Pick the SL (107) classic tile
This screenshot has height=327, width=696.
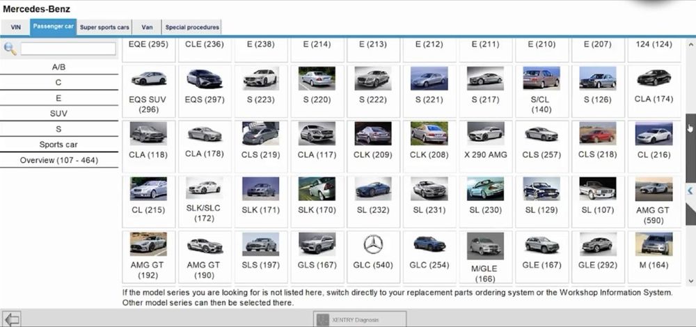(598, 202)
